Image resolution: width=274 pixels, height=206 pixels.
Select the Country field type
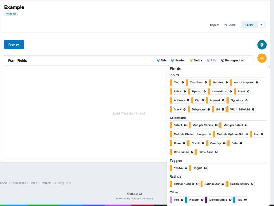point(215,143)
